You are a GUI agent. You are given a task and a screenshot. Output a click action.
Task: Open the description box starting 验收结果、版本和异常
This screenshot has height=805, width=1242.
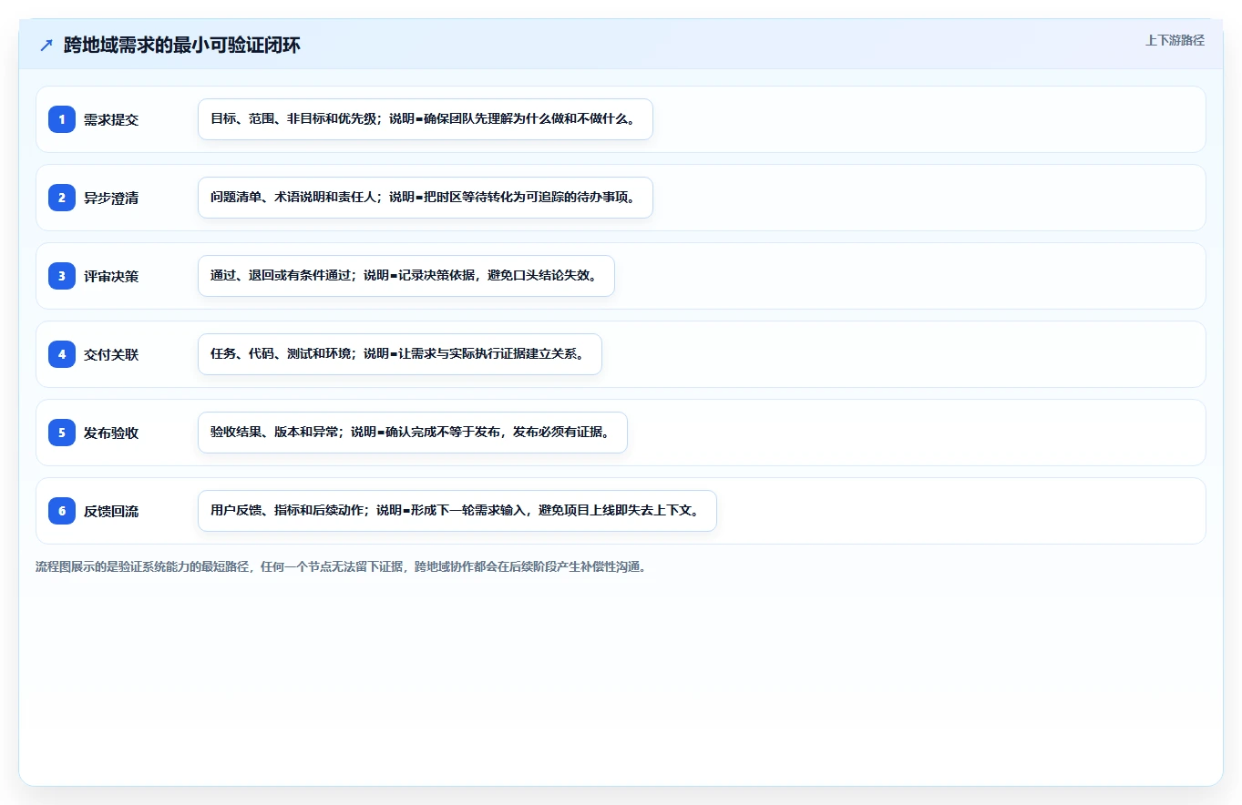coord(413,433)
